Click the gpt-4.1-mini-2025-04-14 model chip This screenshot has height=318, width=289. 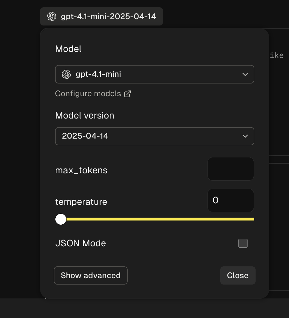click(102, 17)
